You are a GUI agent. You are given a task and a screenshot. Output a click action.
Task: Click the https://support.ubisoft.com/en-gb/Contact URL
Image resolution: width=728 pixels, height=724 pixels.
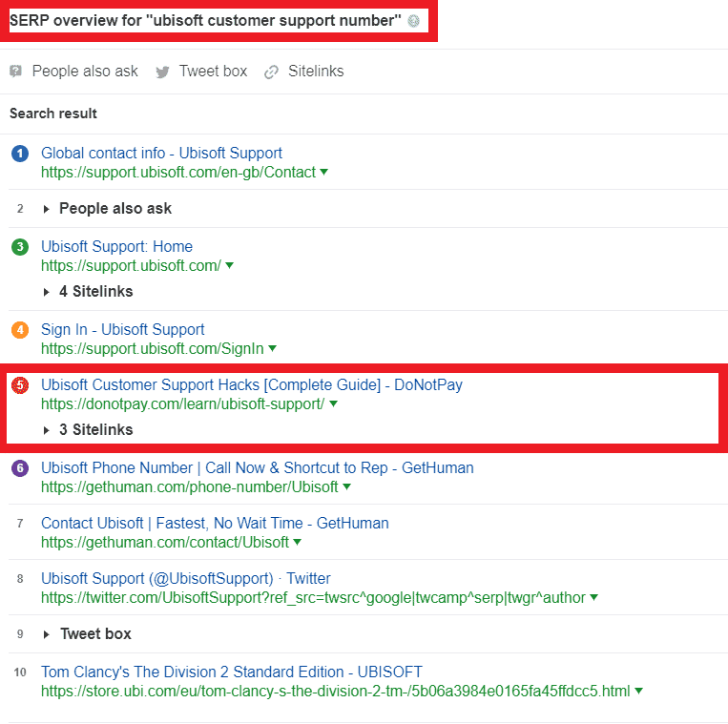click(x=178, y=173)
